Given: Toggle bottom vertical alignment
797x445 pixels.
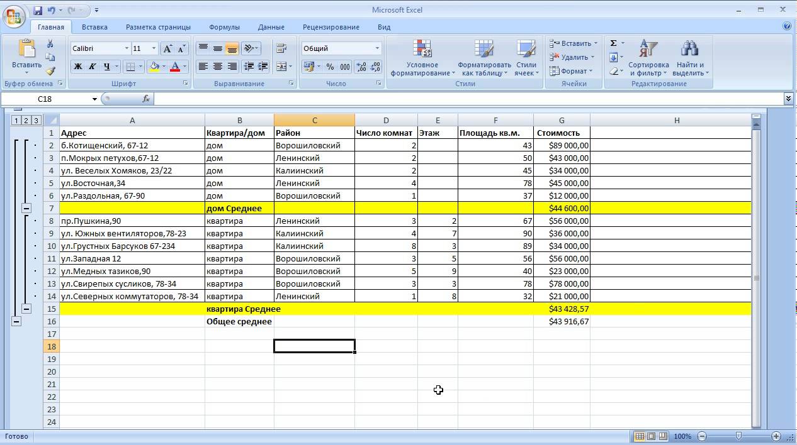Looking at the screenshot, I should [232, 48].
